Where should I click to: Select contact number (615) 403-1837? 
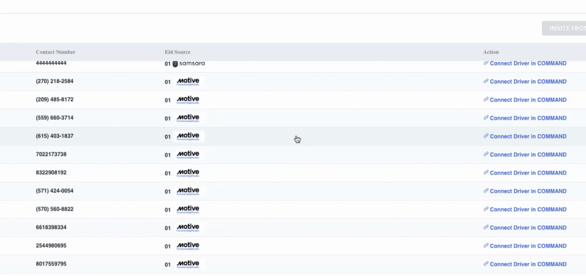54,136
